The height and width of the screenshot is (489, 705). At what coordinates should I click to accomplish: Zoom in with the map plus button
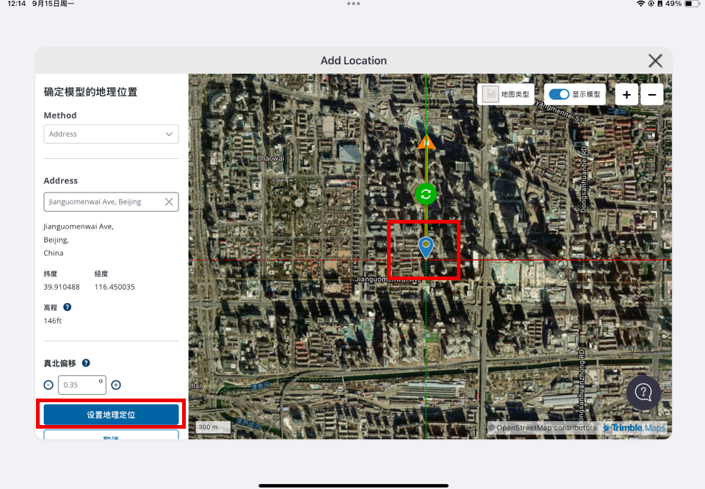626,95
